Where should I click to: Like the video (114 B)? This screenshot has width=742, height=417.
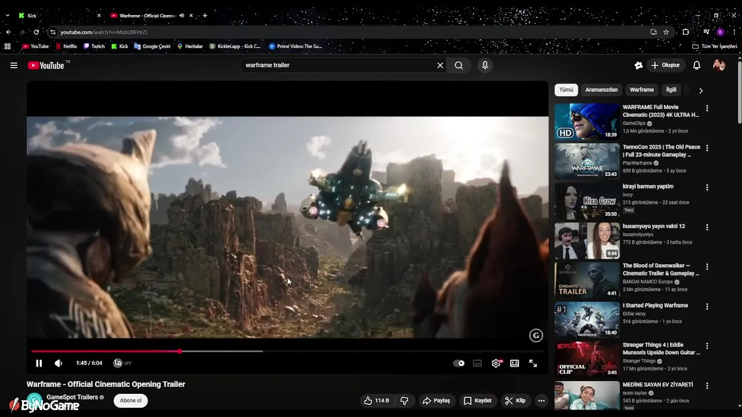(x=376, y=401)
